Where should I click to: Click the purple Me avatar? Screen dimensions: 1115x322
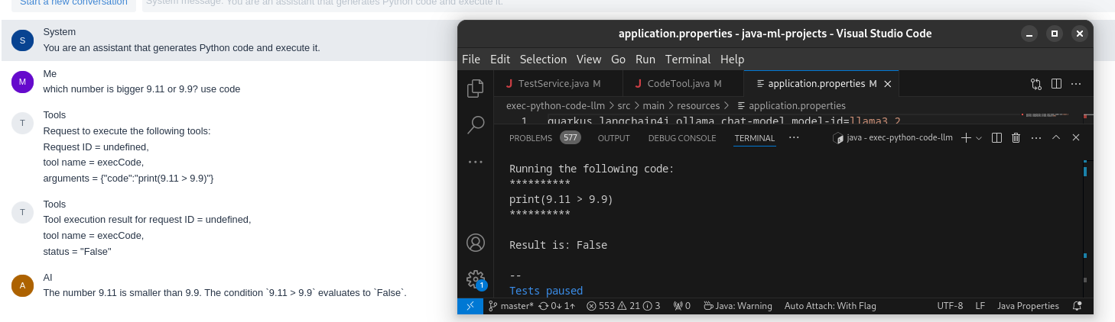click(22, 82)
